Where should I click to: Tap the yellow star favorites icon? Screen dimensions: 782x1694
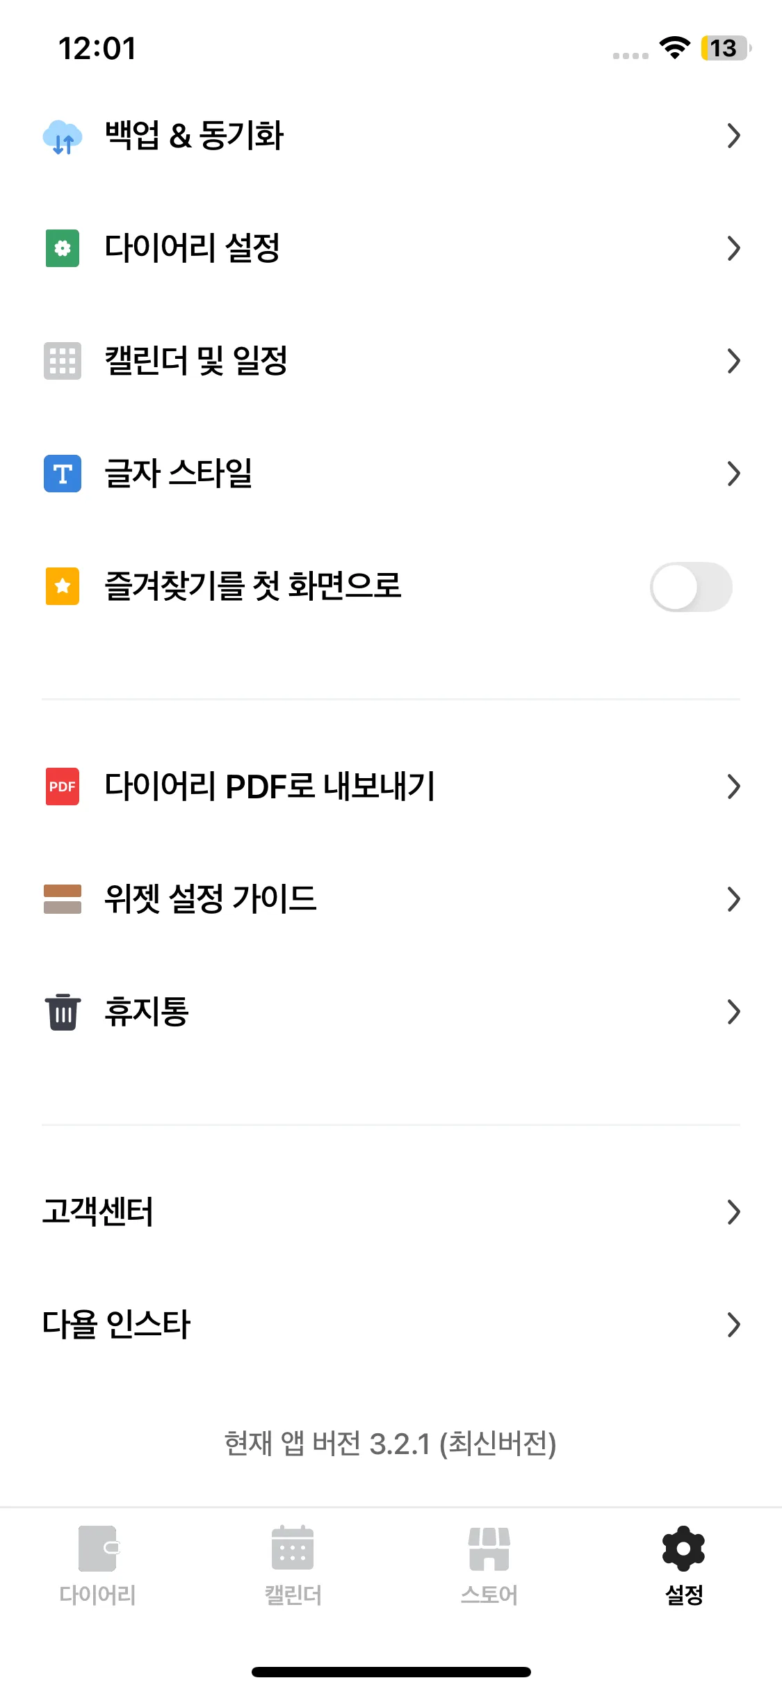(63, 586)
